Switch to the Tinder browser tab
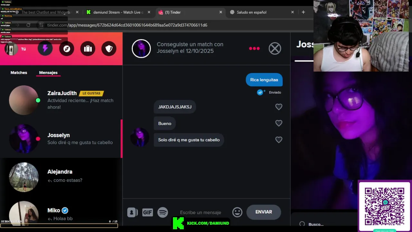The image size is (412, 232). 190,12
